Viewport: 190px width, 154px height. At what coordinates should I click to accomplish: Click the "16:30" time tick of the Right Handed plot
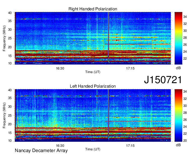point(60,68)
